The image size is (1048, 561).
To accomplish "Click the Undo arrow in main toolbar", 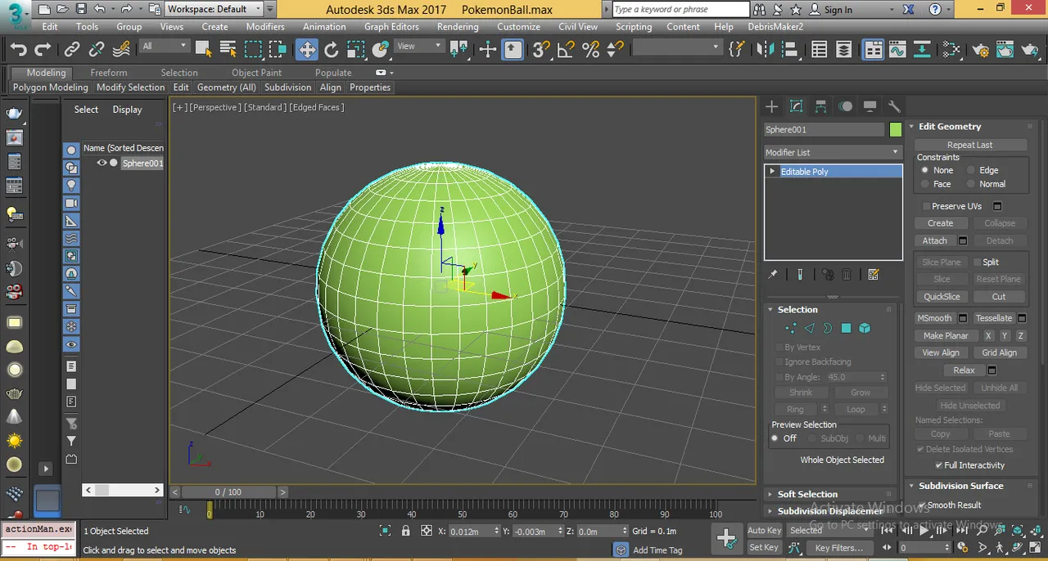I will [18, 50].
